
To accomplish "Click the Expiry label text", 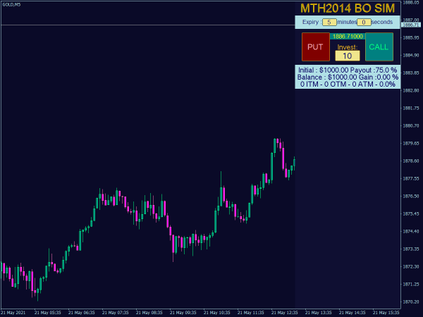I will click(x=312, y=22).
